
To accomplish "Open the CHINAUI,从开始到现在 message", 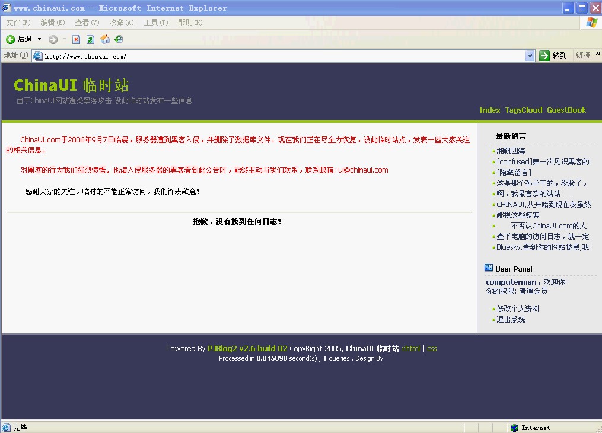I will click(544, 205).
